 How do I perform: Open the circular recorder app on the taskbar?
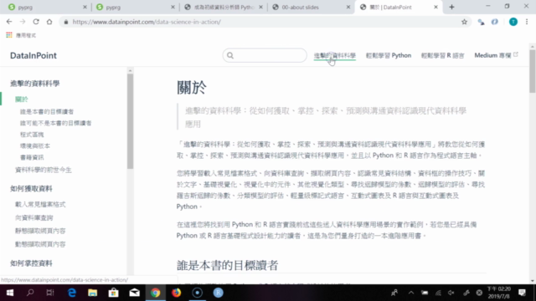coord(198,293)
